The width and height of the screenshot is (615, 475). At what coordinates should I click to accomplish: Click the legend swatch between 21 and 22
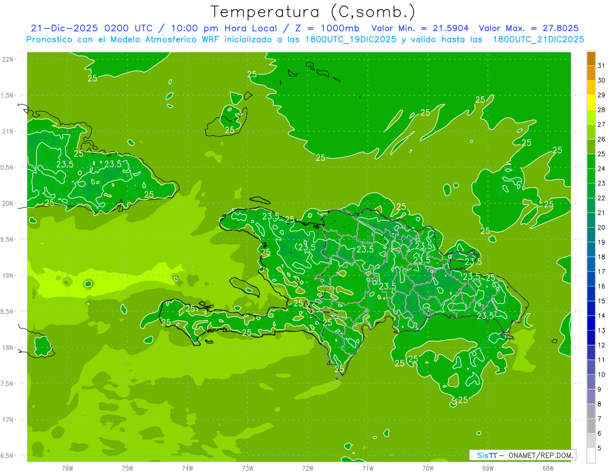click(x=591, y=205)
